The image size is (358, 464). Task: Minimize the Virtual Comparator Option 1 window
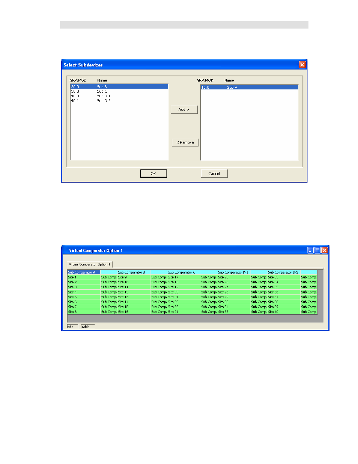click(x=310, y=250)
